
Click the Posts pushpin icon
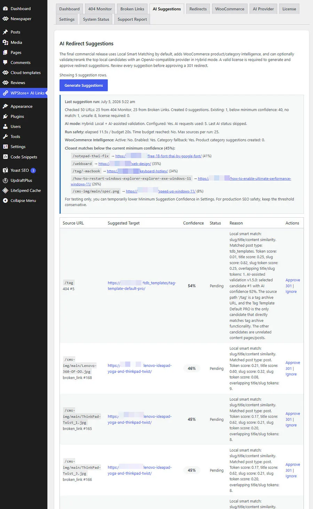click(5, 32)
